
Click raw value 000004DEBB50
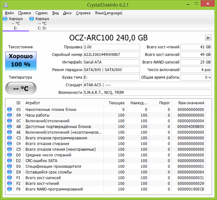pos(191,127)
